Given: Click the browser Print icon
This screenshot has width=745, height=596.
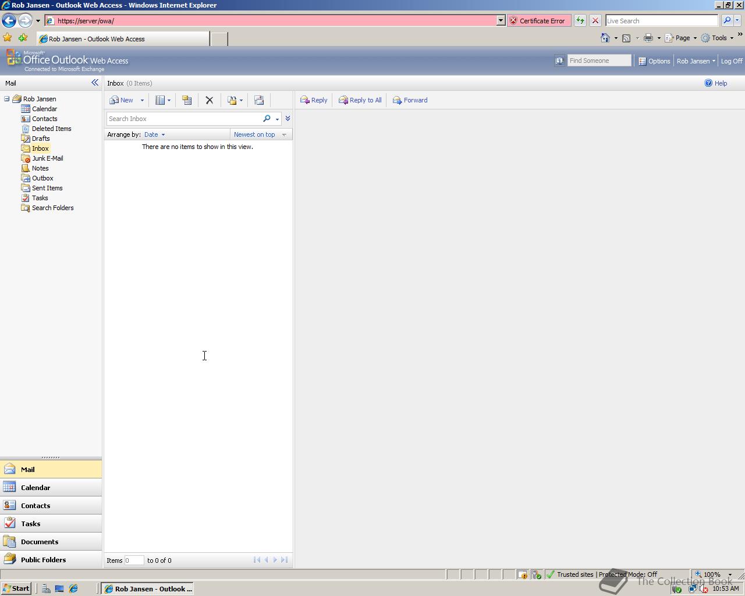Looking at the screenshot, I should pos(648,38).
